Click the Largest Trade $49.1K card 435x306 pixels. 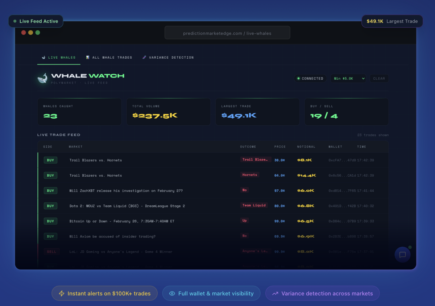258,112
